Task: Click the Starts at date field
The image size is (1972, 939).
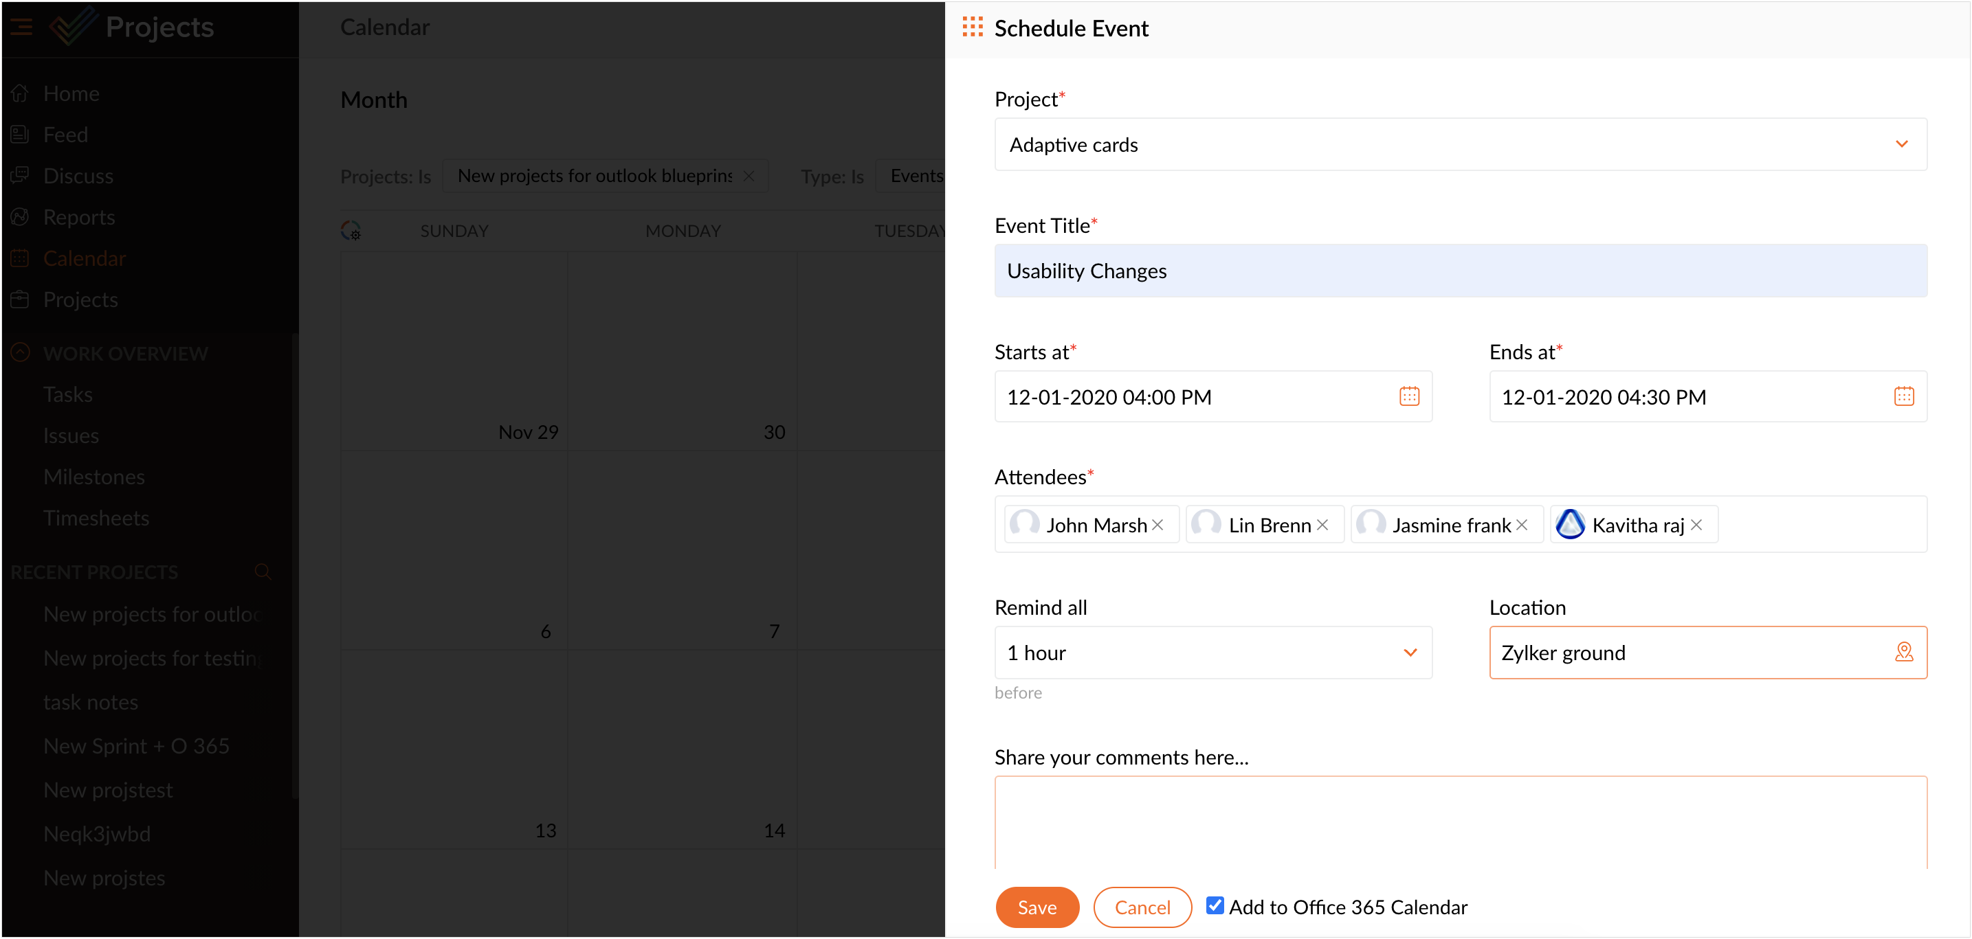Action: 1212,397
